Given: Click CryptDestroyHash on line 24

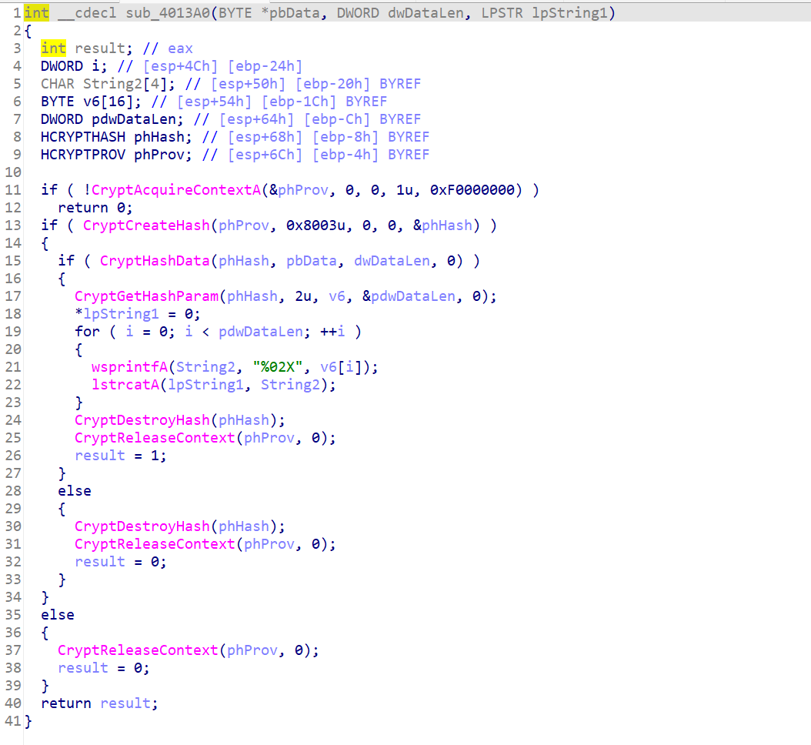Looking at the screenshot, I should 145,420.
